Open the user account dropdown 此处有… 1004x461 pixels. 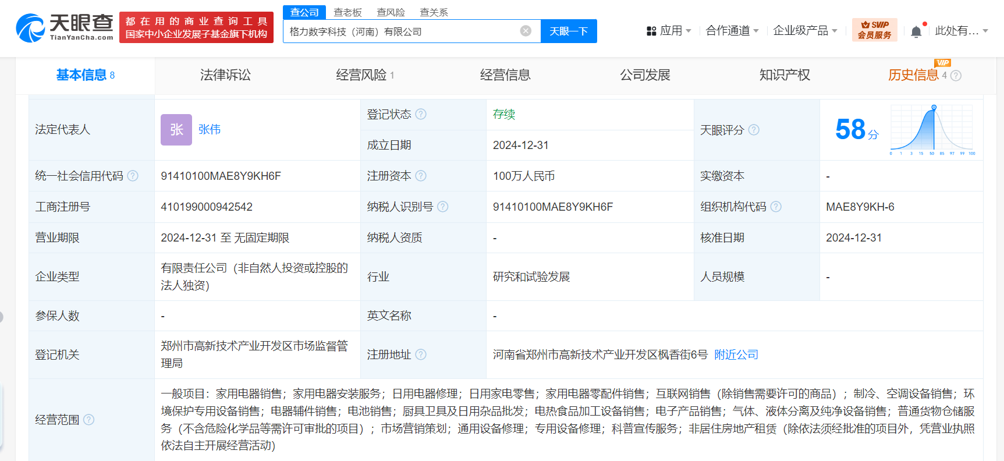pyautogui.click(x=962, y=31)
